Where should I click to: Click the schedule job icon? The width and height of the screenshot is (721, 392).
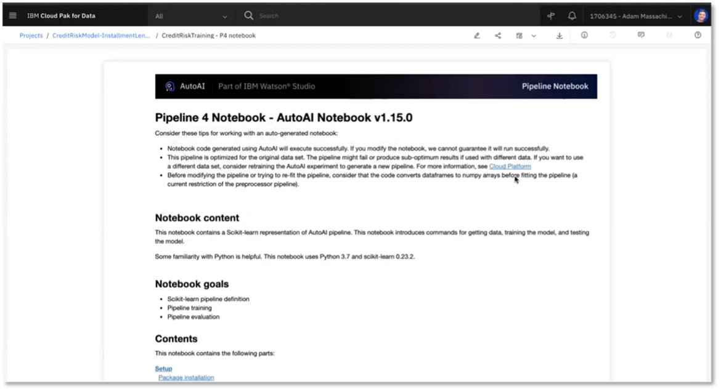519,36
